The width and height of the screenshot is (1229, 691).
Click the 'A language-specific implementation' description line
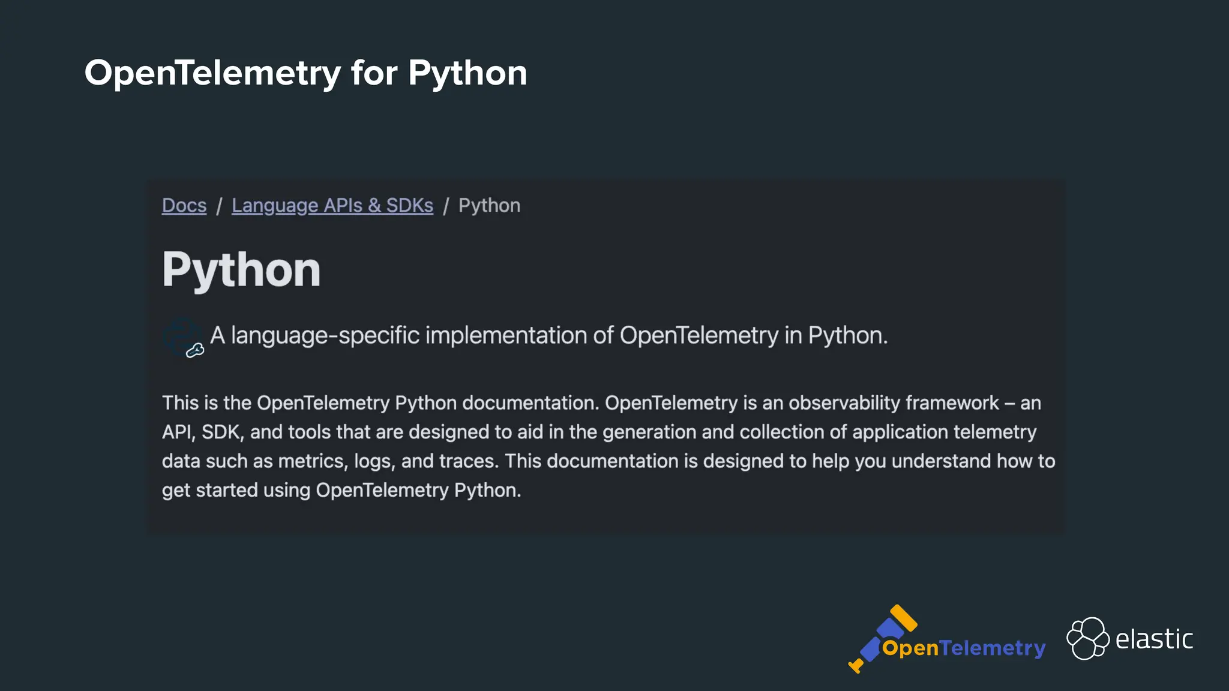pyautogui.click(x=548, y=335)
